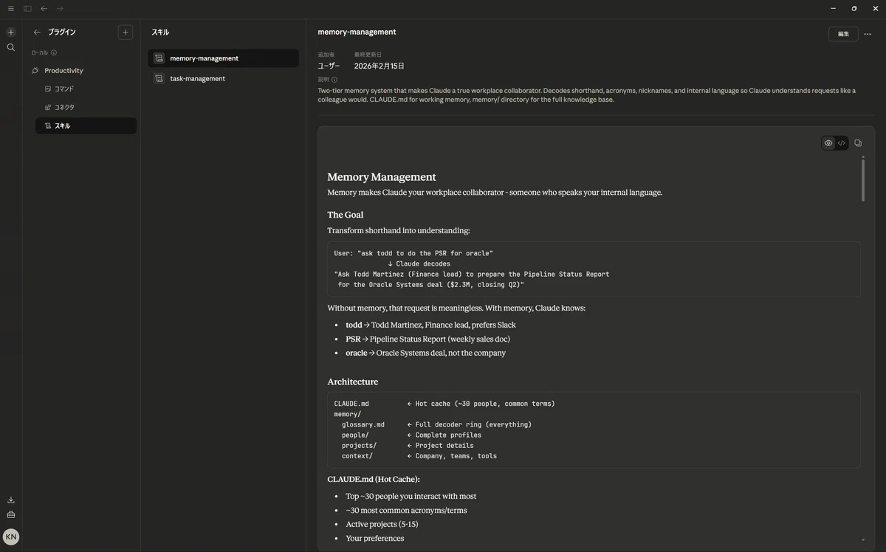Click the Your preferences bullet

(x=375, y=539)
